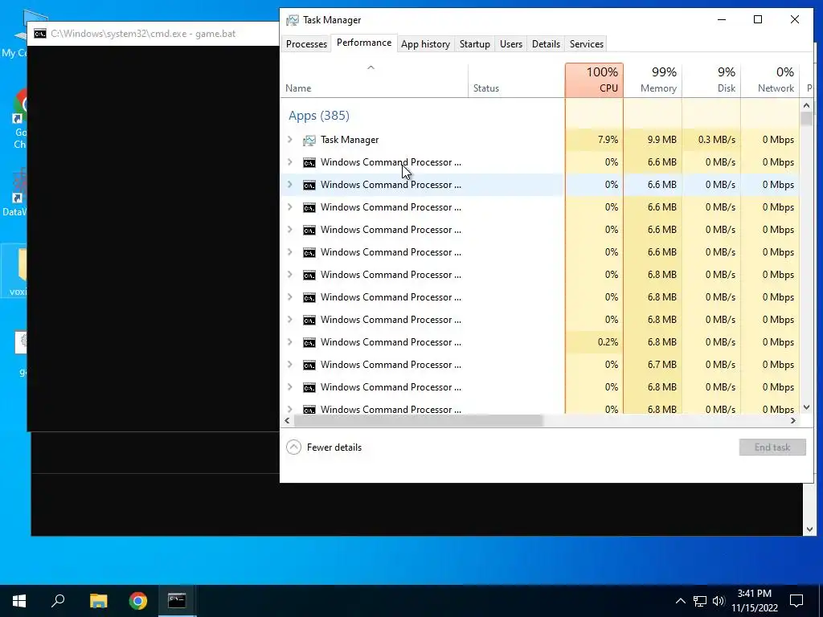
Task: Expand the Command Processor row using 0.2% CPU
Action: coord(289,342)
